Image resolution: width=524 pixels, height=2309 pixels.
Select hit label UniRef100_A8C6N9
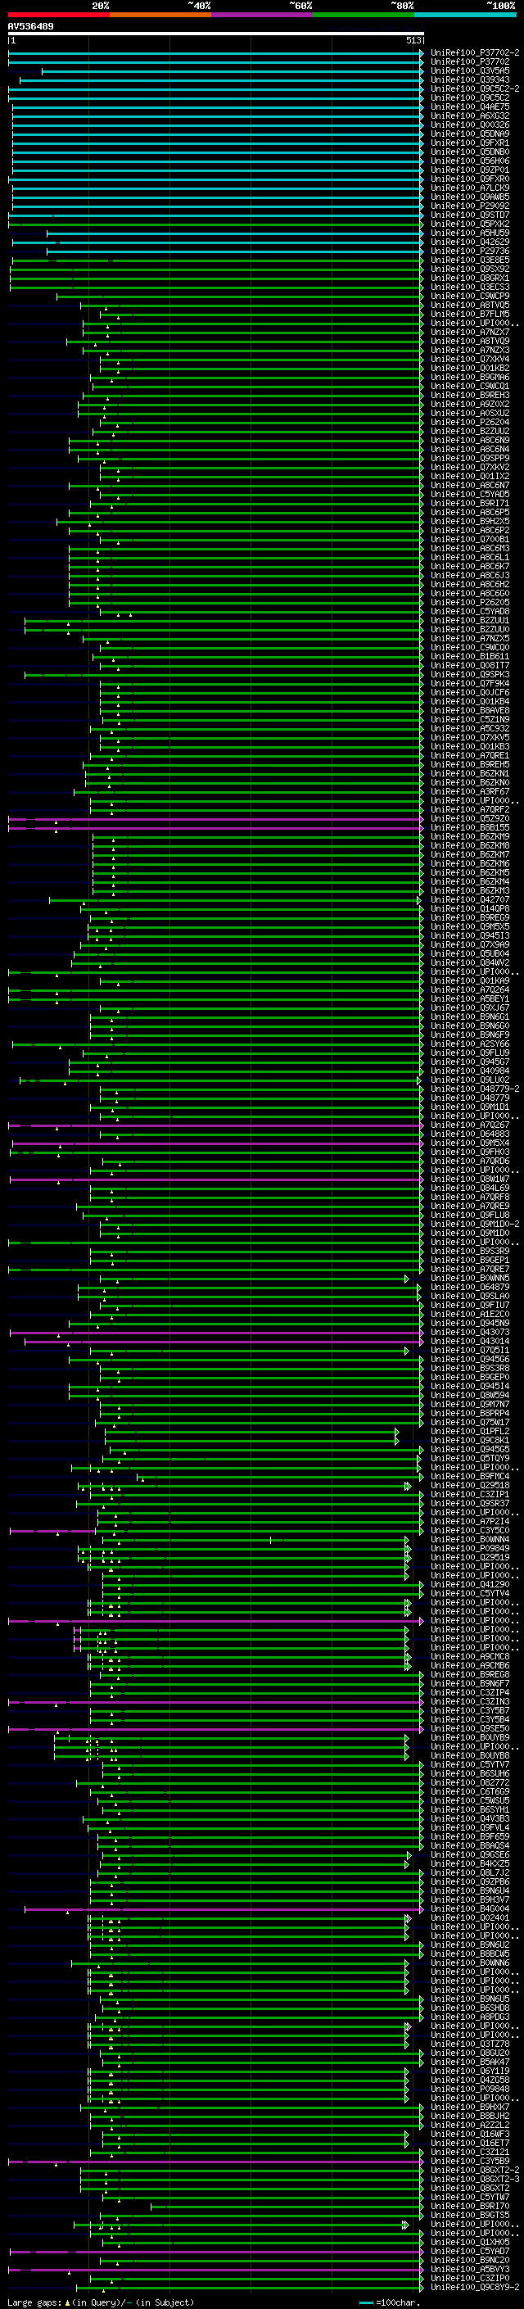(x=470, y=440)
